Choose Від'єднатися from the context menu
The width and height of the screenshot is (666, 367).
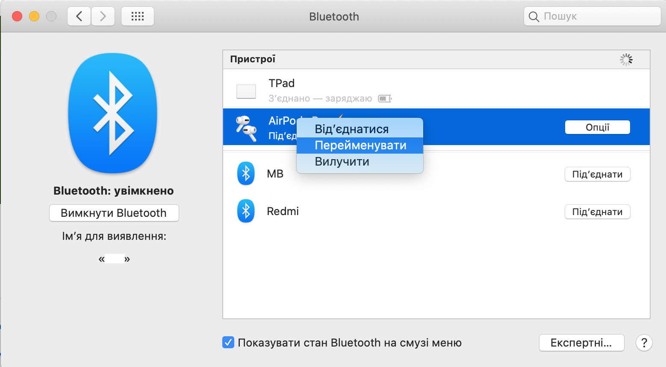(360, 129)
